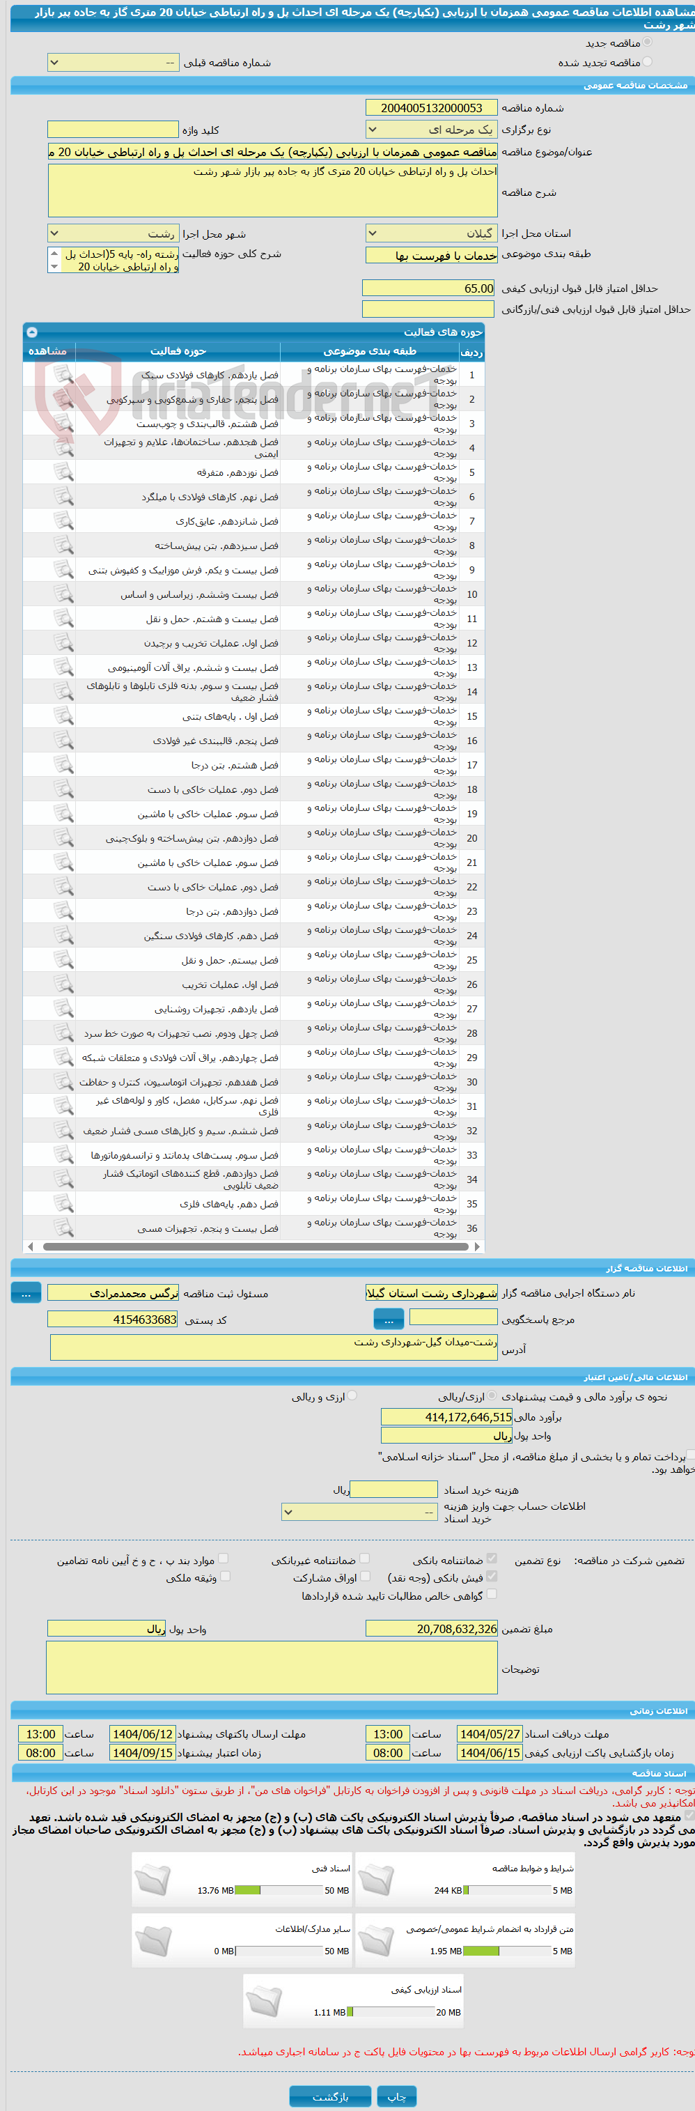Viewport: 695px width, 2111px height.
Task: Select the مناقصه تجدید شده radio button
Action: click(648, 61)
